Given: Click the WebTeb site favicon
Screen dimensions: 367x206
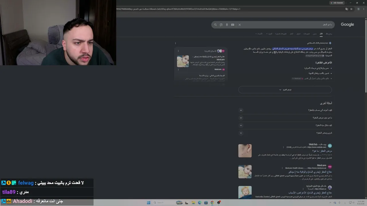Looking at the screenshot, I should click(x=330, y=146).
